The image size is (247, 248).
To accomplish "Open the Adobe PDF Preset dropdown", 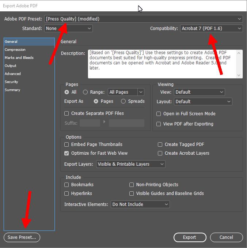I will pos(143,19).
